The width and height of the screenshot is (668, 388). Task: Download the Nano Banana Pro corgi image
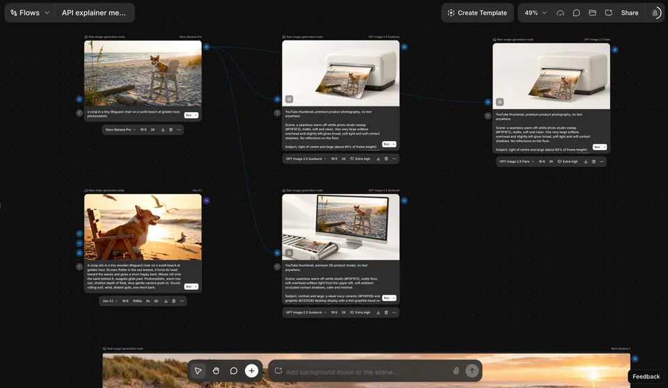click(163, 129)
